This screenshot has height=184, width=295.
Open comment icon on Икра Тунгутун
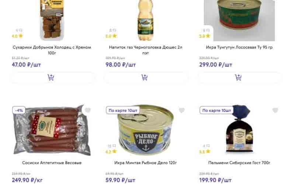[x=208, y=30]
